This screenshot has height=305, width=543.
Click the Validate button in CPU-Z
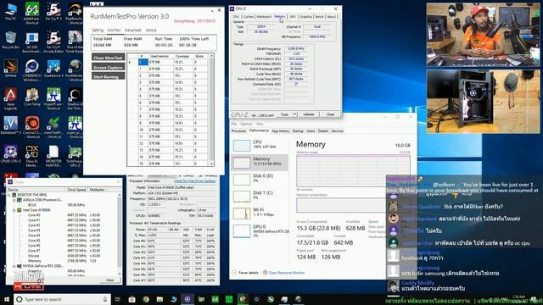309,114
